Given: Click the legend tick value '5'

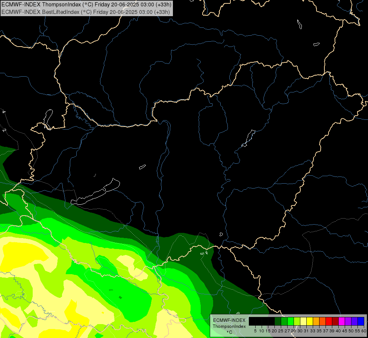Looking at the screenshot, I should (255, 331).
